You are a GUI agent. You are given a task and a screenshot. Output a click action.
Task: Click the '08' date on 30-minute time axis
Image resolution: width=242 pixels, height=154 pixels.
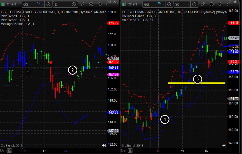point(159,151)
